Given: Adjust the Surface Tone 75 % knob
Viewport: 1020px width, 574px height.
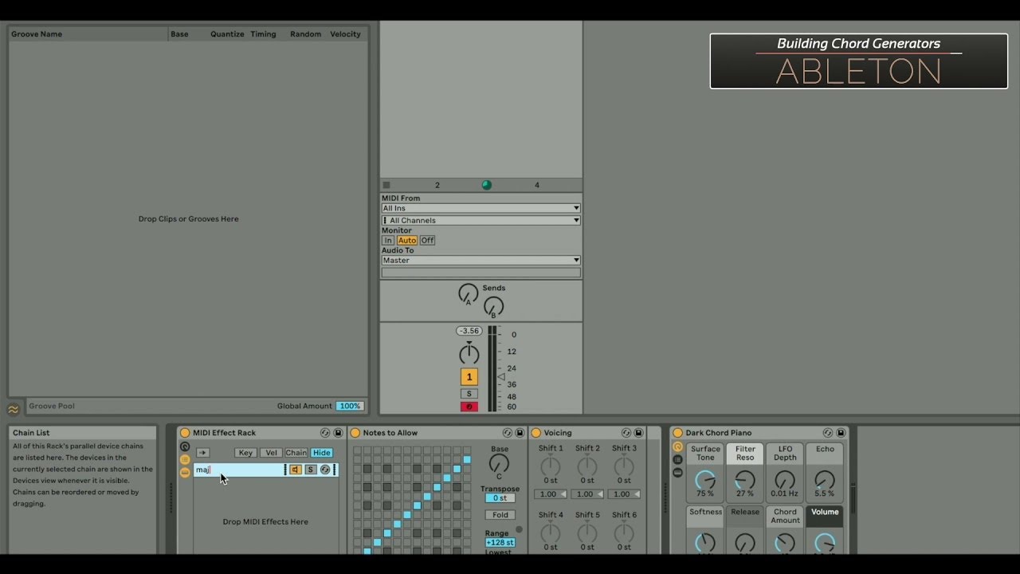Looking at the screenshot, I should point(705,480).
